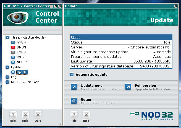Click the Update panel title bar chevron
This screenshot has height=128, width=181.
(x=176, y=6)
